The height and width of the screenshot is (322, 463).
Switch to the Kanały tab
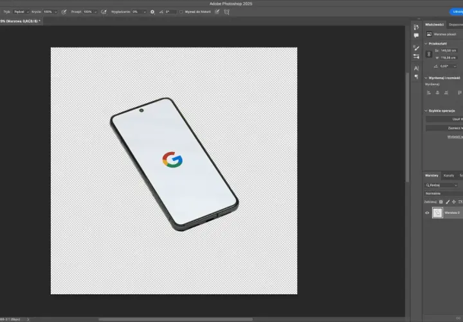click(x=449, y=175)
